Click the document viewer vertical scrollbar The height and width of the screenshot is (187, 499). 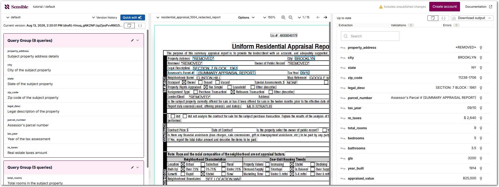330,103
